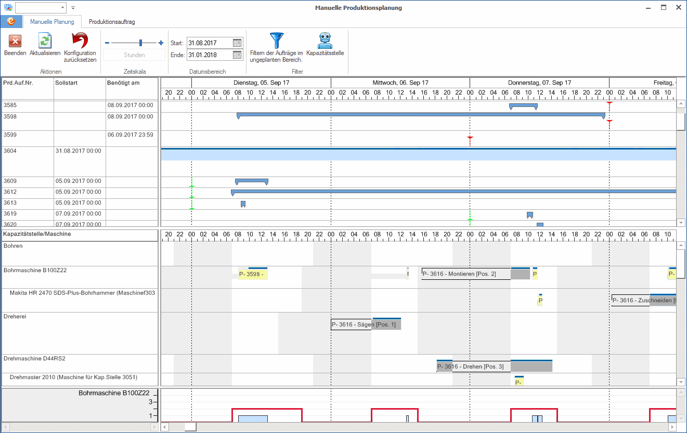Increase time scale with plus icon

click(x=161, y=43)
